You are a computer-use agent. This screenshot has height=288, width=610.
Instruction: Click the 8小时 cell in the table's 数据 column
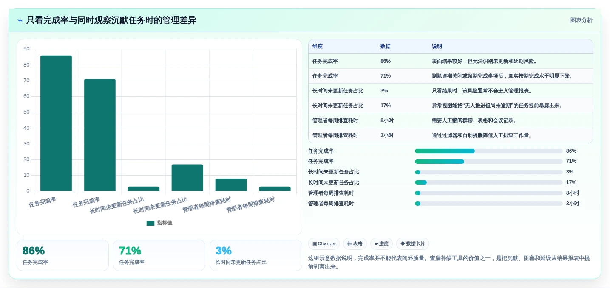pos(387,120)
